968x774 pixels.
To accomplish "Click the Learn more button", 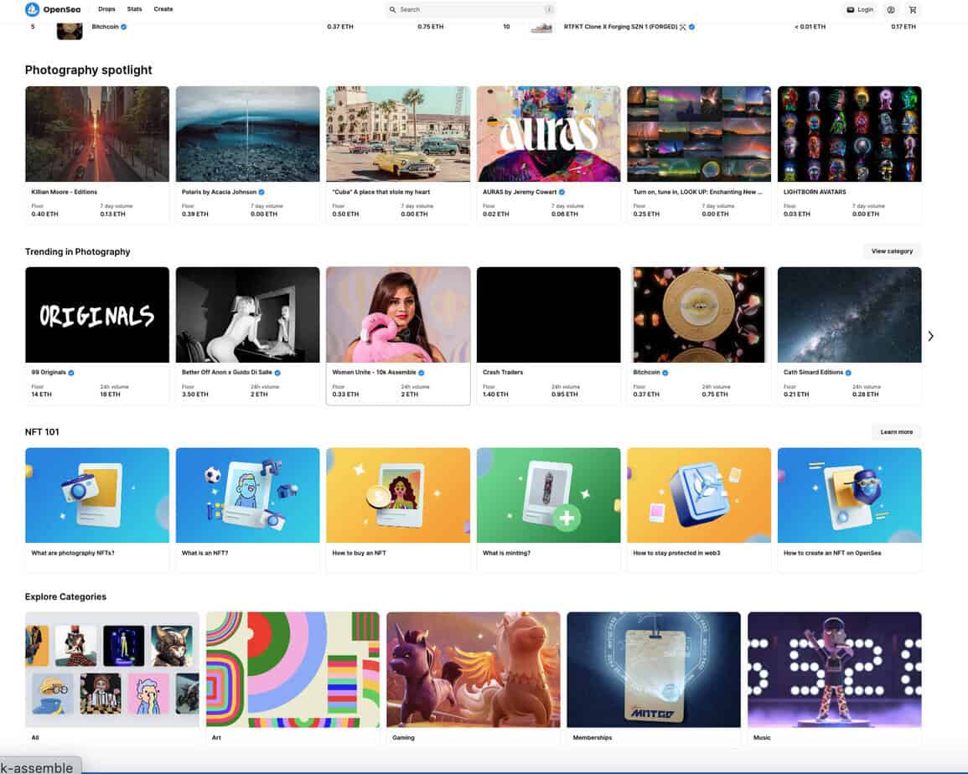I will [896, 432].
